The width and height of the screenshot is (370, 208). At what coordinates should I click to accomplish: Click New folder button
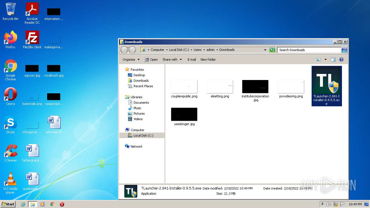[208, 60]
